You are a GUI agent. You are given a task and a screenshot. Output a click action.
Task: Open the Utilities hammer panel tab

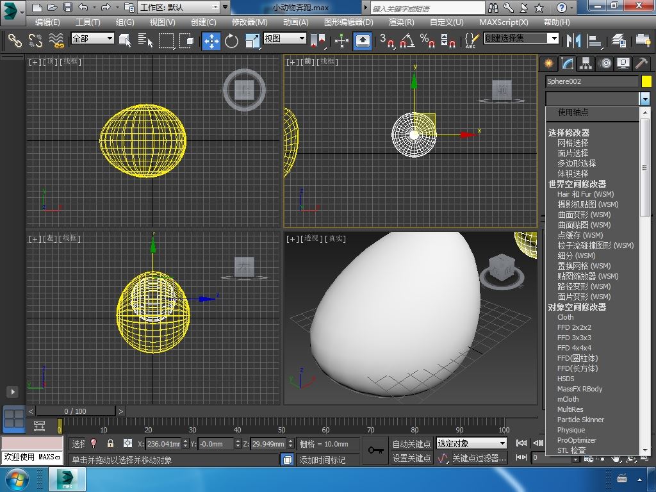641,63
